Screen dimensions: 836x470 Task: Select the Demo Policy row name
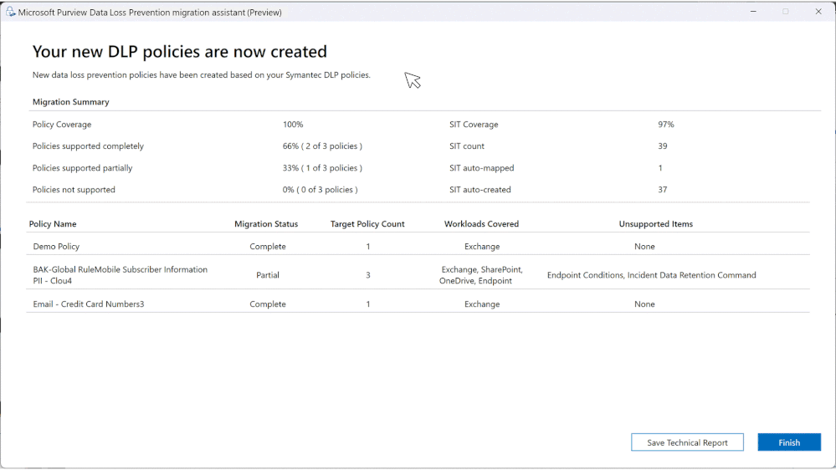pos(56,246)
